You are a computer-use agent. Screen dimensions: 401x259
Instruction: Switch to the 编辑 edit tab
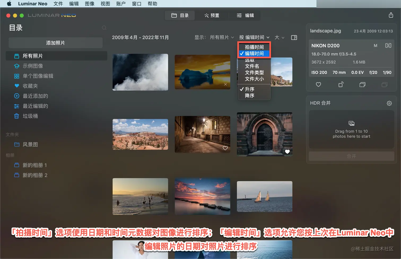(x=245, y=15)
